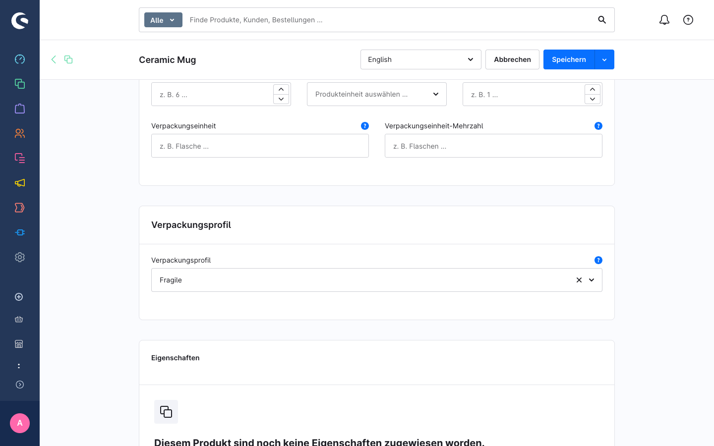This screenshot has width=714, height=446.
Task: Clear the Fragile packaging profile selection
Action: tap(579, 280)
